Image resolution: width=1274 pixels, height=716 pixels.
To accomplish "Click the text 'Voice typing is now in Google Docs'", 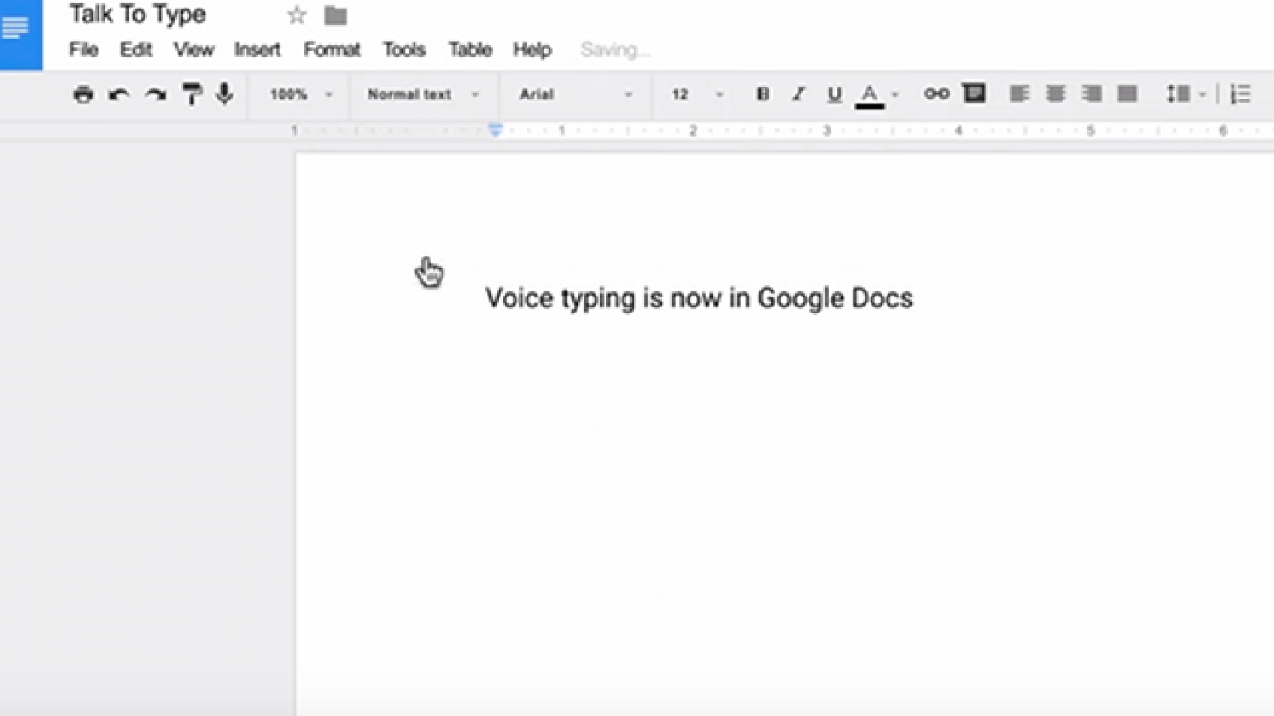I will 699,298.
